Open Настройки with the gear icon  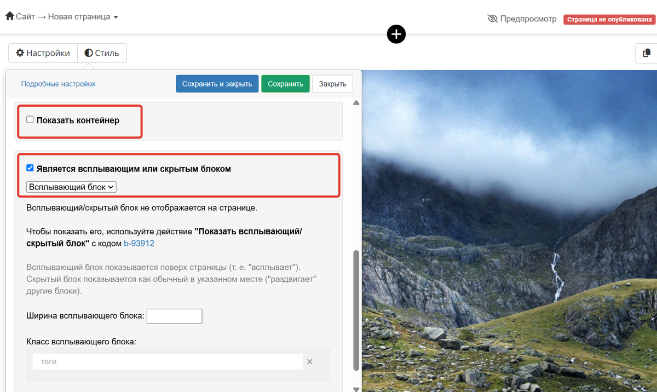(x=43, y=53)
